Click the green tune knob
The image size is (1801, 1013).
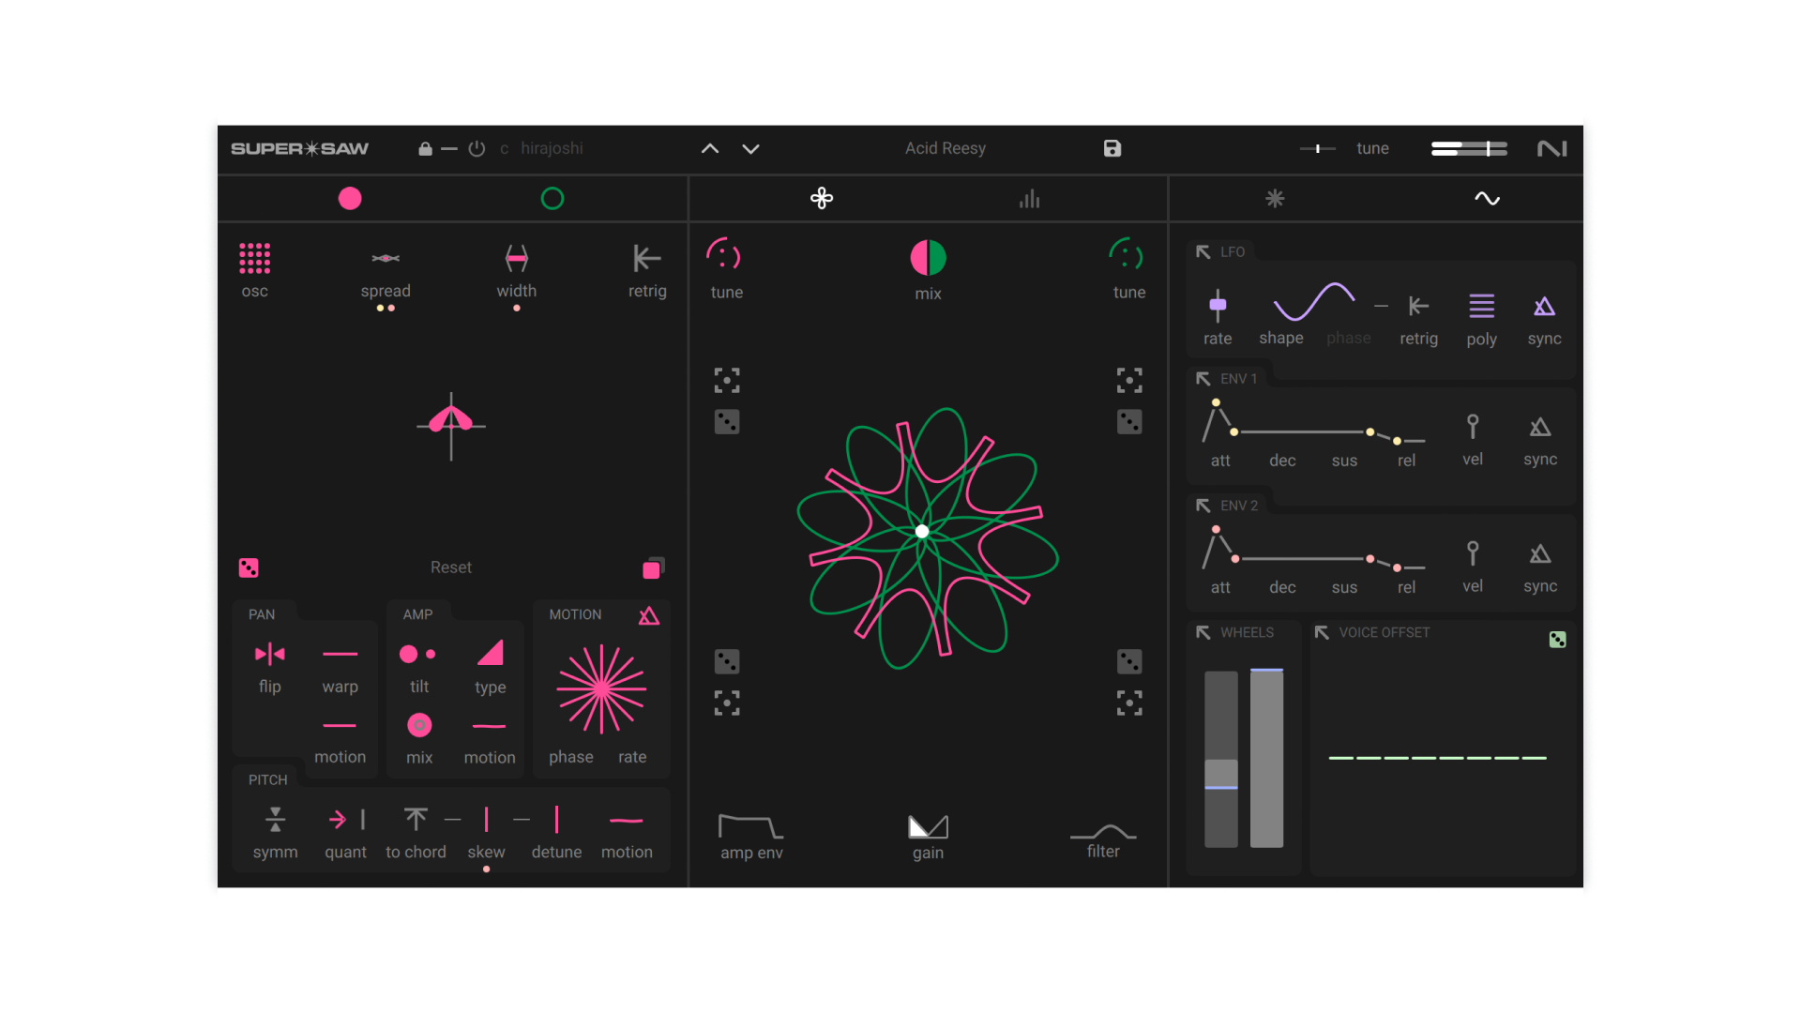point(1127,255)
